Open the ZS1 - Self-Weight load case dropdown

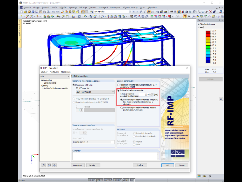pyautogui.click(x=95, y=92)
